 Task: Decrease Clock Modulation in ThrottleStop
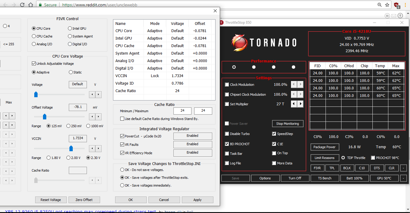[x=294, y=85]
